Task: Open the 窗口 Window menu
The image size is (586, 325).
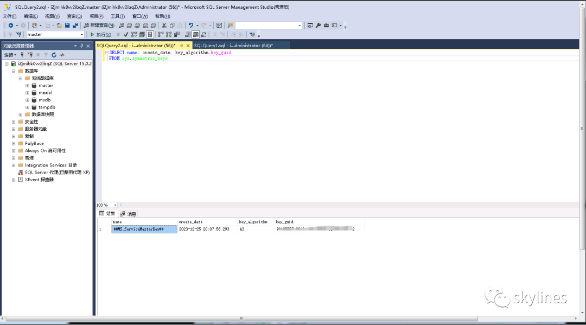Action: pos(140,16)
